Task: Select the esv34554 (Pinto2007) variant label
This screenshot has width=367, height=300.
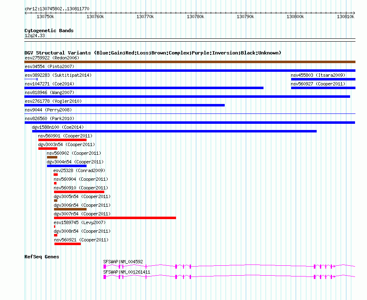Action: (x=49, y=66)
